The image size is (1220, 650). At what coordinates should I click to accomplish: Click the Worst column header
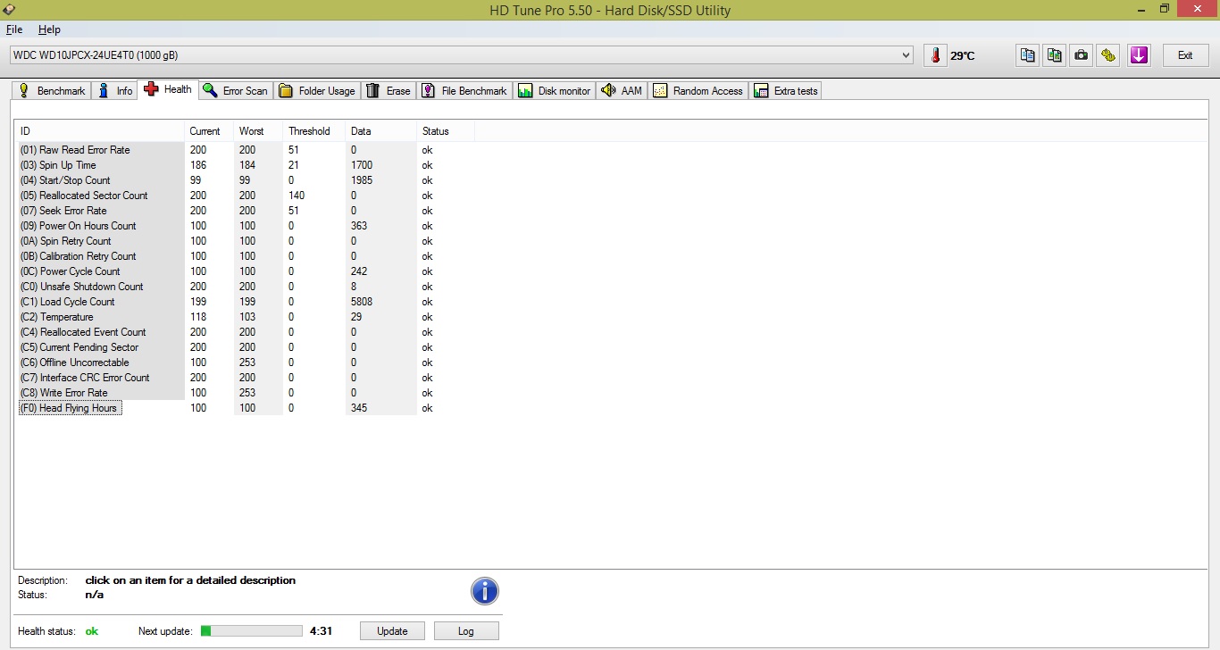tap(258, 131)
